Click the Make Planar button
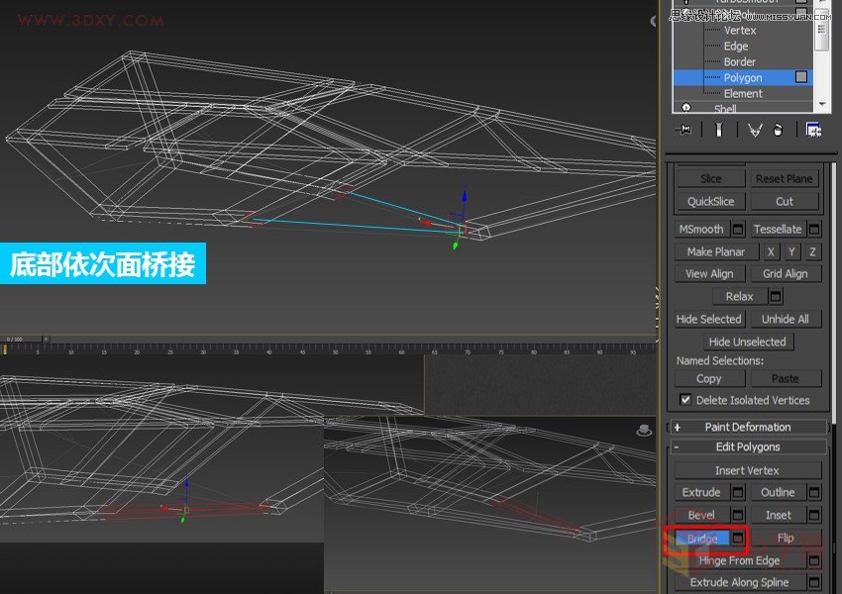Image resolution: width=842 pixels, height=594 pixels. [x=716, y=251]
